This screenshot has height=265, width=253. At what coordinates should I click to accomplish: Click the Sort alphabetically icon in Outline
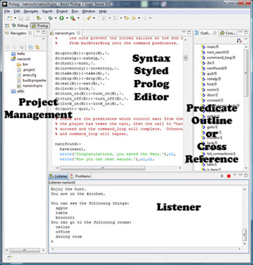(239, 40)
